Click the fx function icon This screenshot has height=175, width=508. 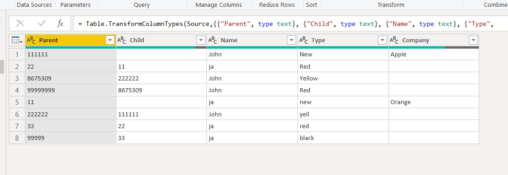tap(60, 23)
